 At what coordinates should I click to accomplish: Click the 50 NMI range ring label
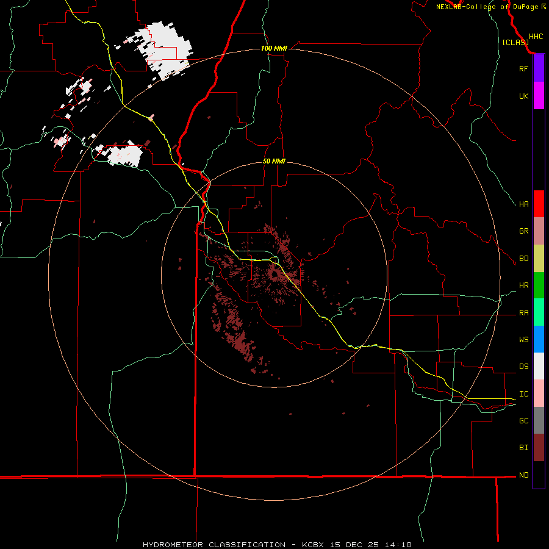click(274, 161)
